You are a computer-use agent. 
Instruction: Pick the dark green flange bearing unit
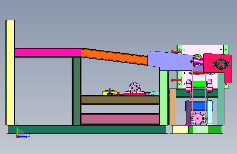221,64
